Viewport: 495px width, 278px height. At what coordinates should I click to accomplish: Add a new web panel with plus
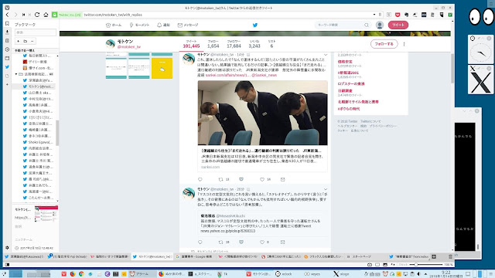click(7, 84)
